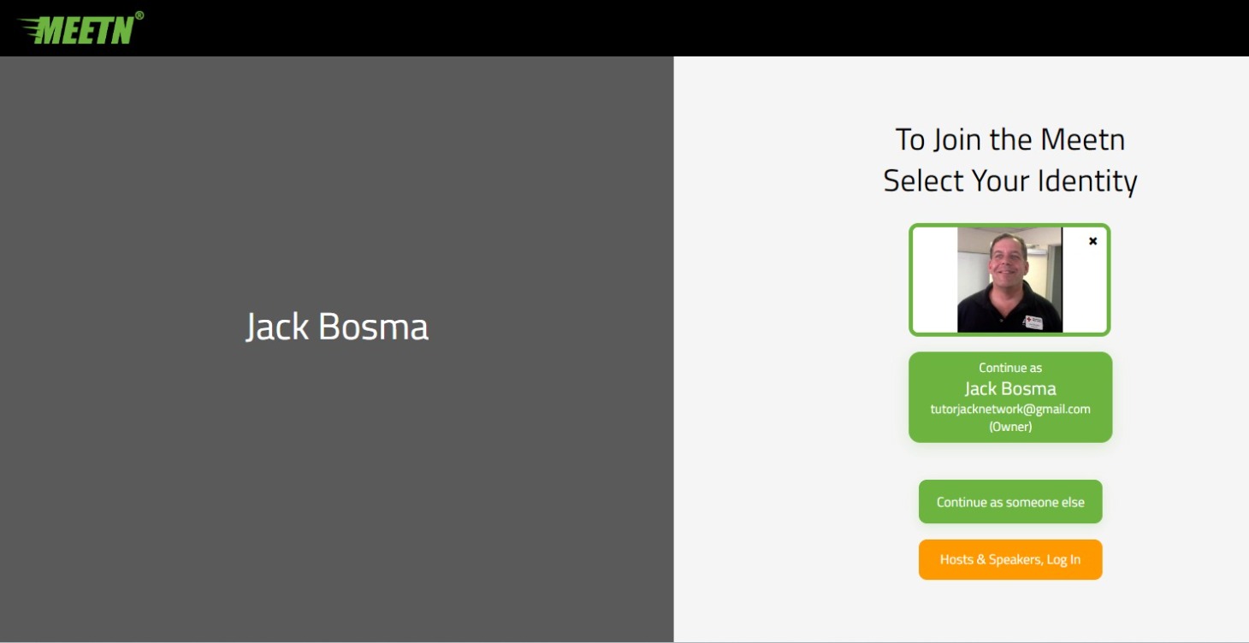Continue as Jack Bosma (Owner)
The height and width of the screenshot is (643, 1249).
click(1010, 398)
